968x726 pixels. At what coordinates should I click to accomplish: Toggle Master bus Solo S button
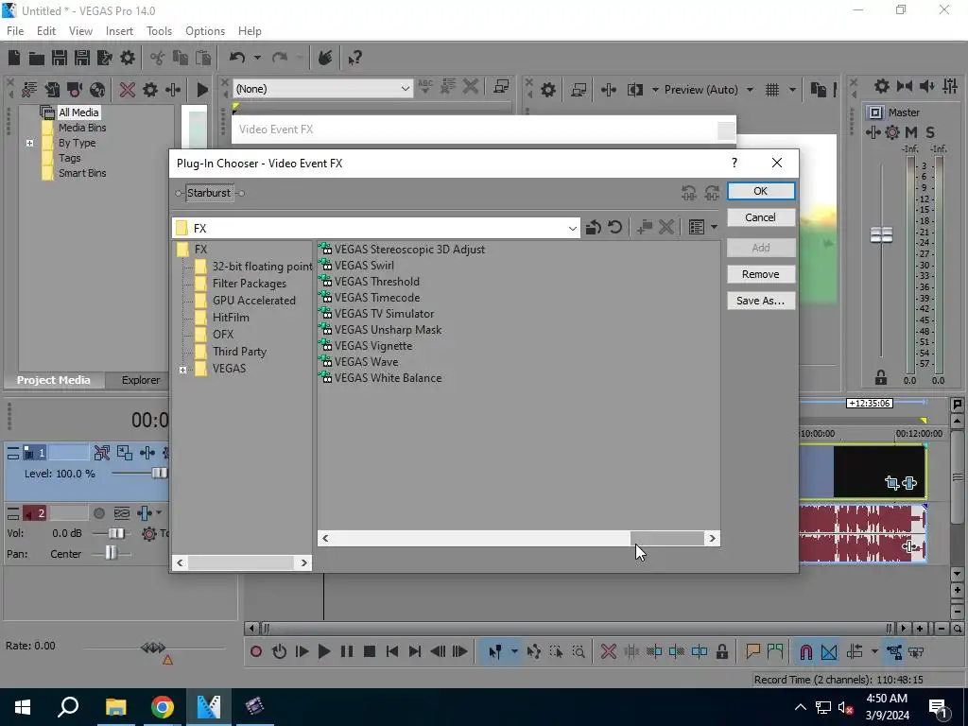pos(930,132)
